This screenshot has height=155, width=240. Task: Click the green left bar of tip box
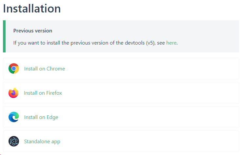coord(4,36)
